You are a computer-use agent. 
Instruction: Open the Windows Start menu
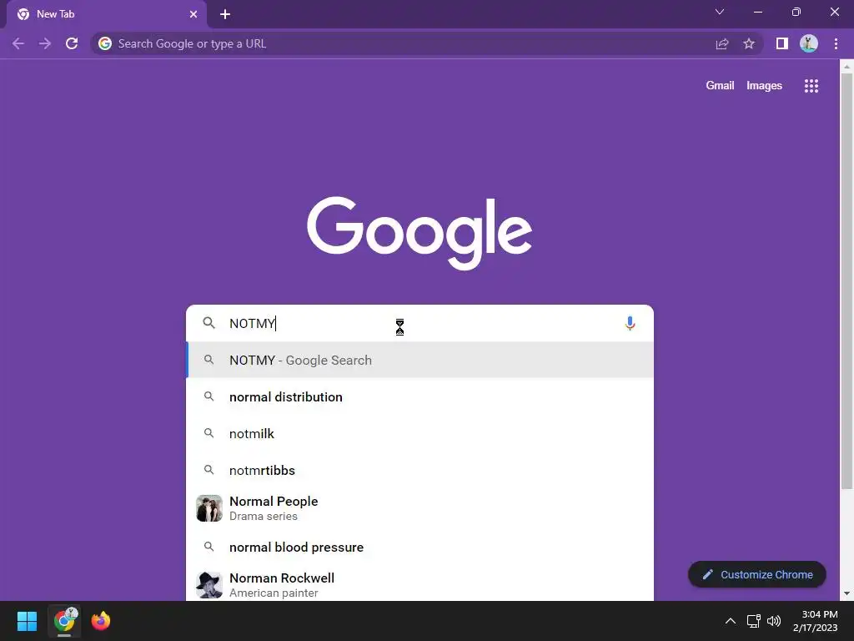point(27,621)
